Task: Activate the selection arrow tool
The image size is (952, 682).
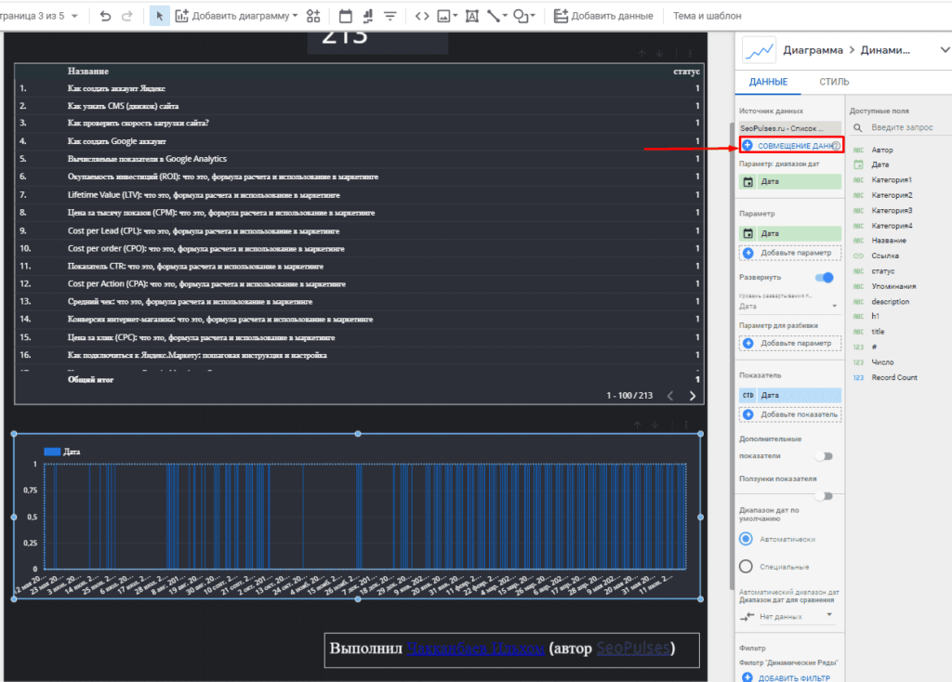Action: coord(159,16)
